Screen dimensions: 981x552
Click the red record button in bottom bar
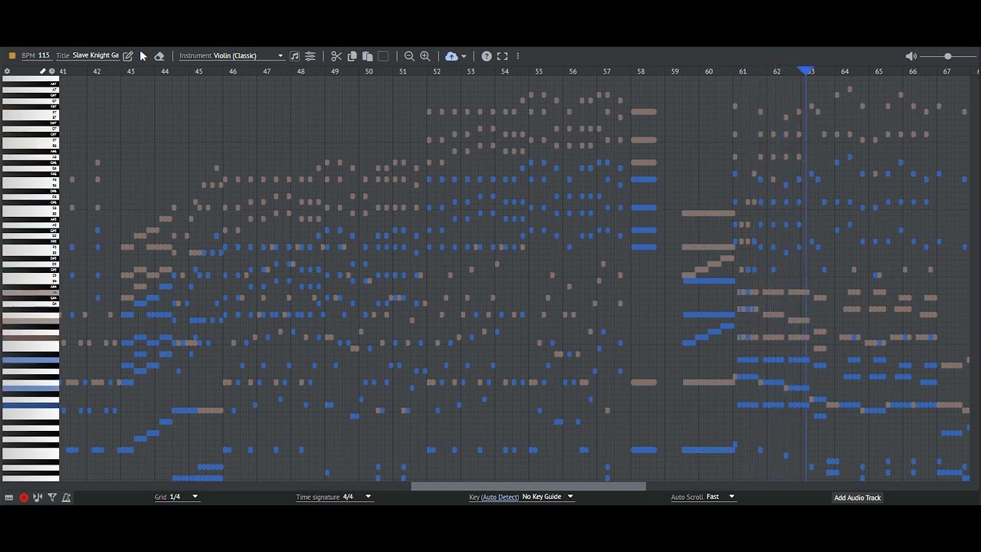[24, 498]
